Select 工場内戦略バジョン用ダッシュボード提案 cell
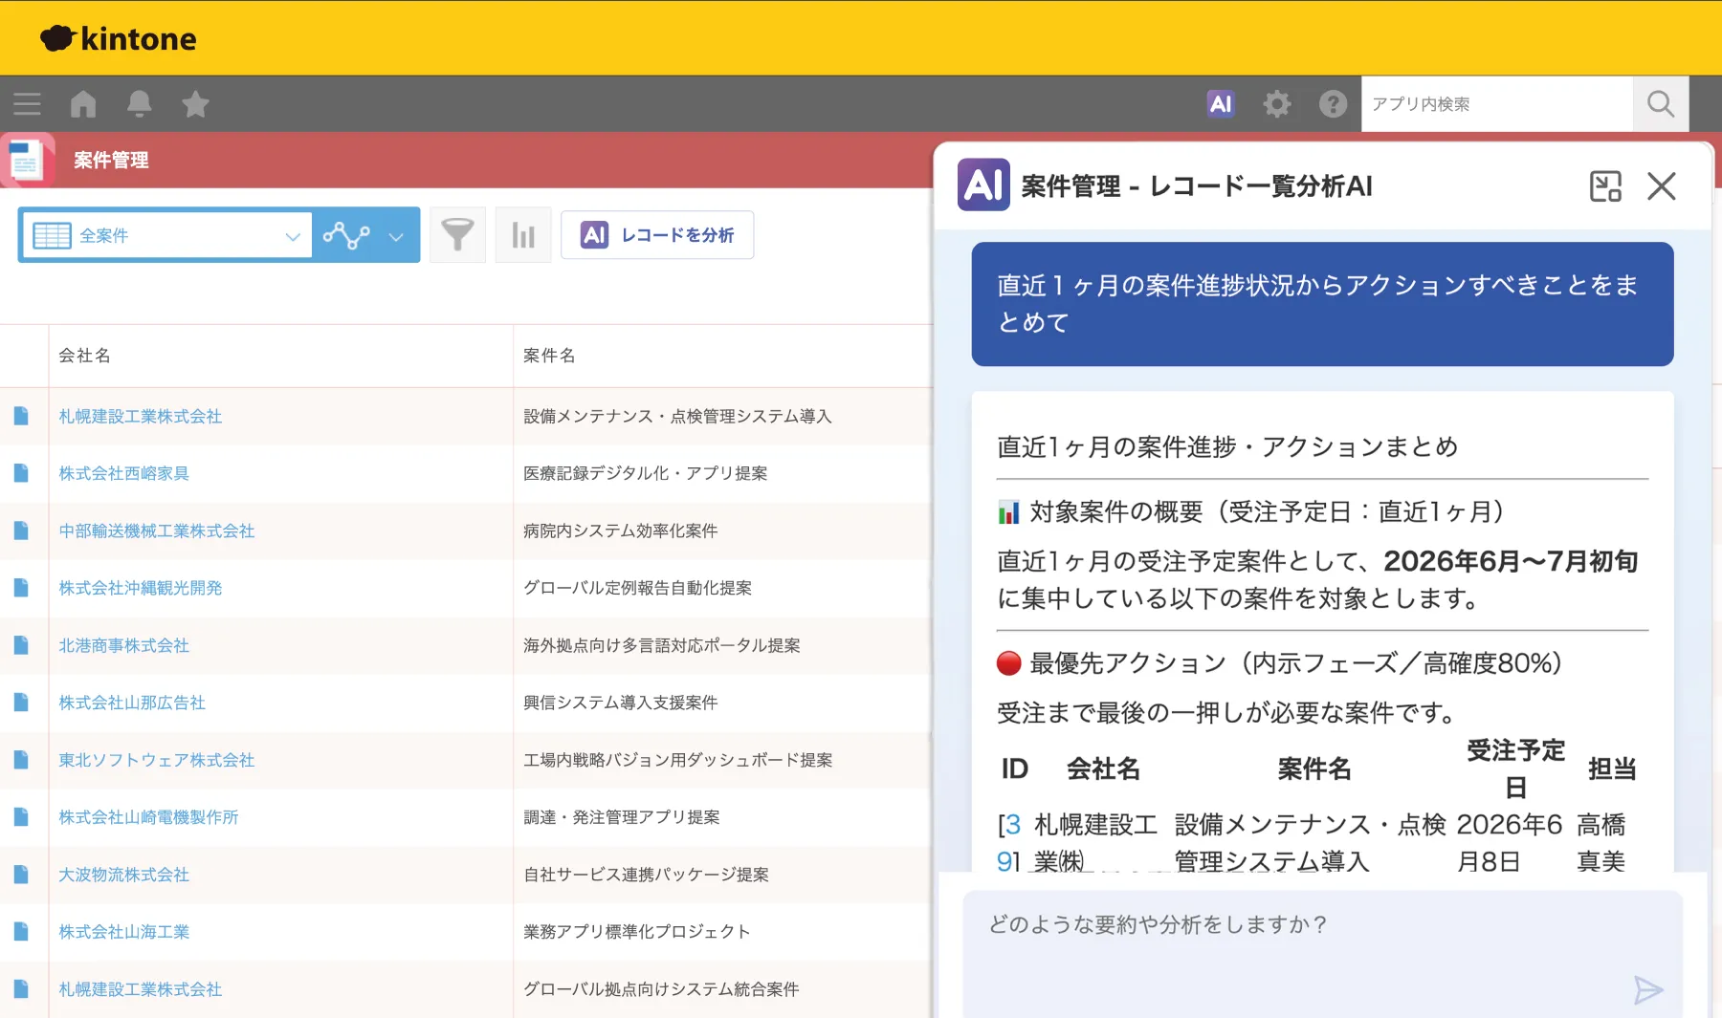The width and height of the screenshot is (1722, 1018). tap(678, 760)
